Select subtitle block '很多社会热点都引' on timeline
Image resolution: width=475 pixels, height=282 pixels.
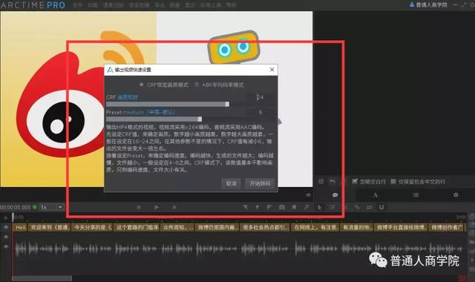pyautogui.click(x=266, y=228)
